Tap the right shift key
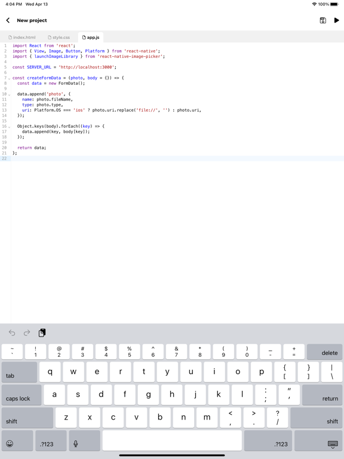This screenshot has height=459, width=344. 316,418
